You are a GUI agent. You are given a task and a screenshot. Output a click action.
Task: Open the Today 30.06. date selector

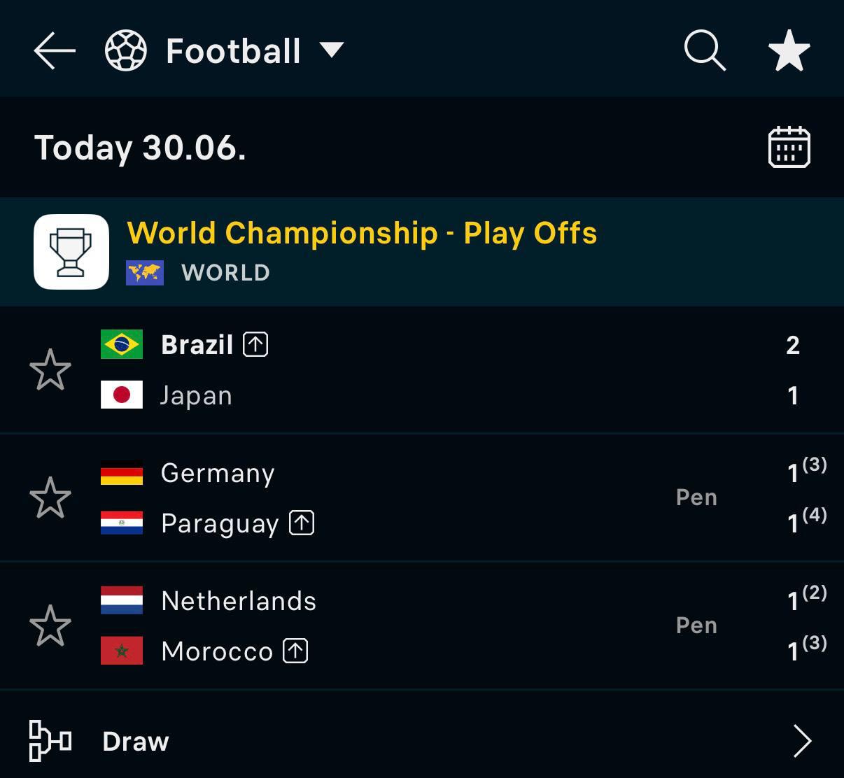pyautogui.click(x=140, y=148)
